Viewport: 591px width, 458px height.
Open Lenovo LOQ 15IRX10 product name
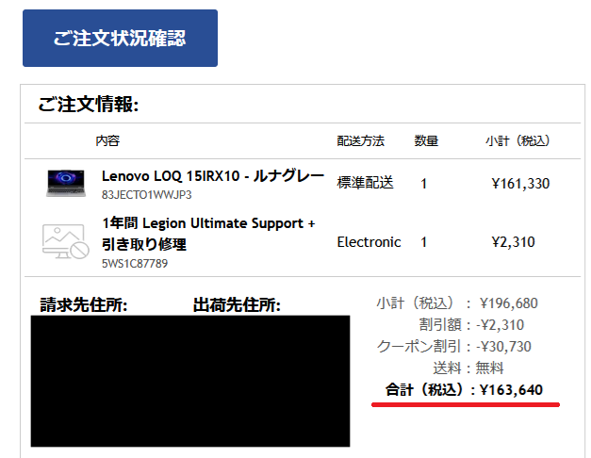(x=212, y=176)
